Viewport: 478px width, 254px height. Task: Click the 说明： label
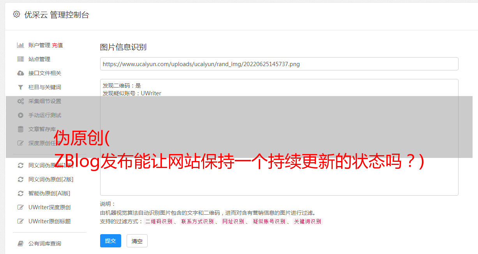108,204
